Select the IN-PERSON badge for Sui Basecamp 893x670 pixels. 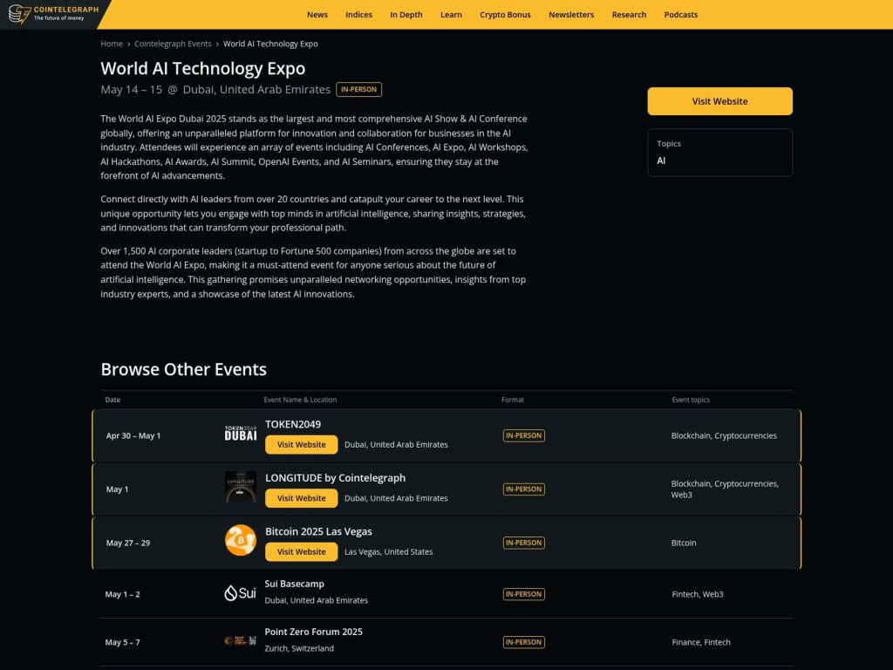pos(523,593)
